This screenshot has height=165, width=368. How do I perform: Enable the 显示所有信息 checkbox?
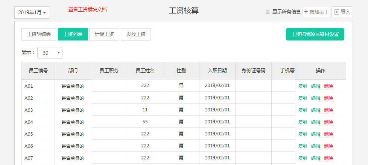[x=268, y=12]
